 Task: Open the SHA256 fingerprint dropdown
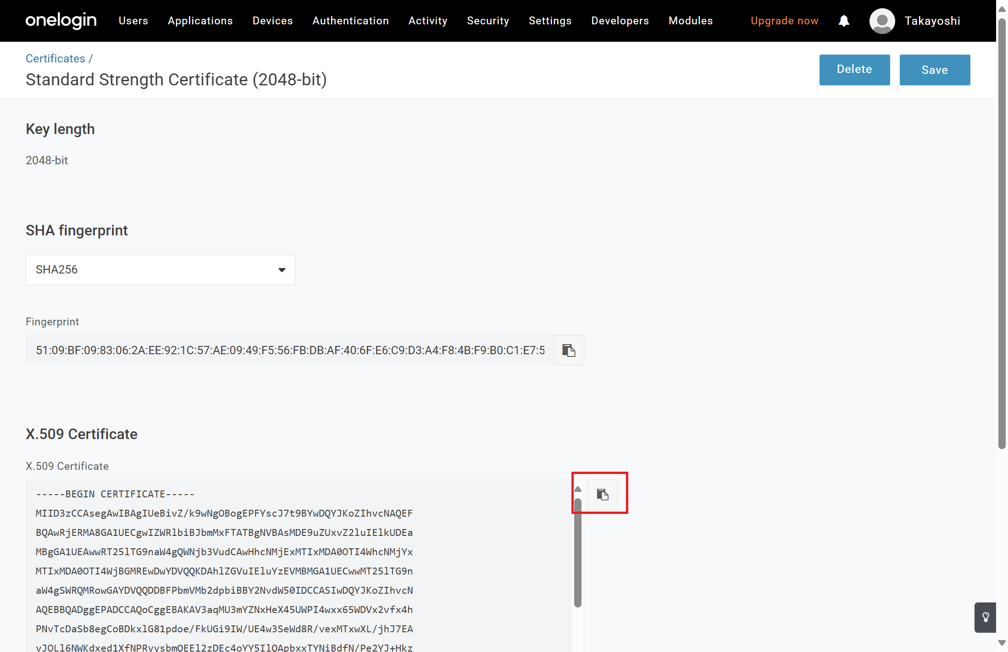[x=160, y=270]
